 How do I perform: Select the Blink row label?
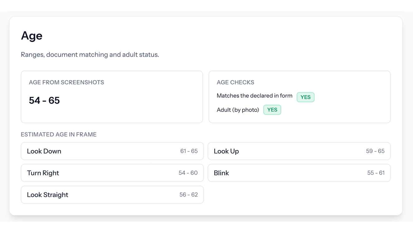[221, 173]
